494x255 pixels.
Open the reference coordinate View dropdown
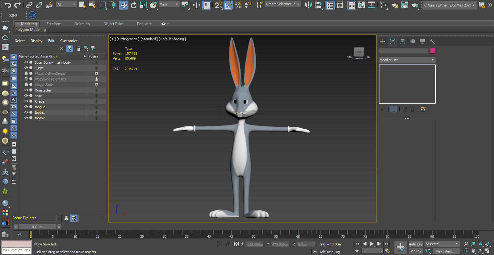tap(169, 4)
